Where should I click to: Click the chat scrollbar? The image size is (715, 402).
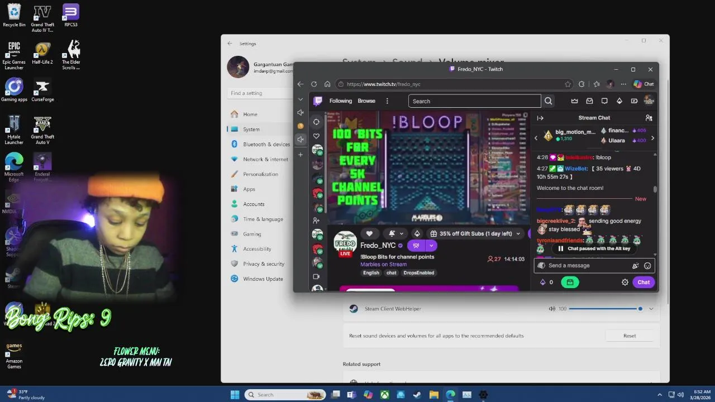(655, 190)
